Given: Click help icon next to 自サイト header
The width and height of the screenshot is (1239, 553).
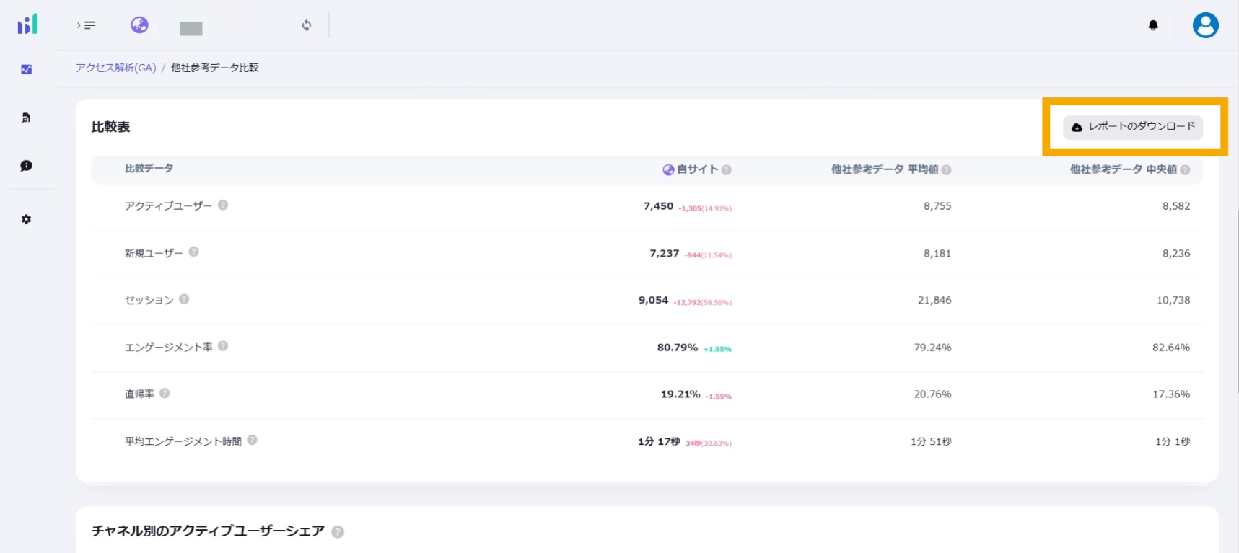Looking at the screenshot, I should [727, 170].
